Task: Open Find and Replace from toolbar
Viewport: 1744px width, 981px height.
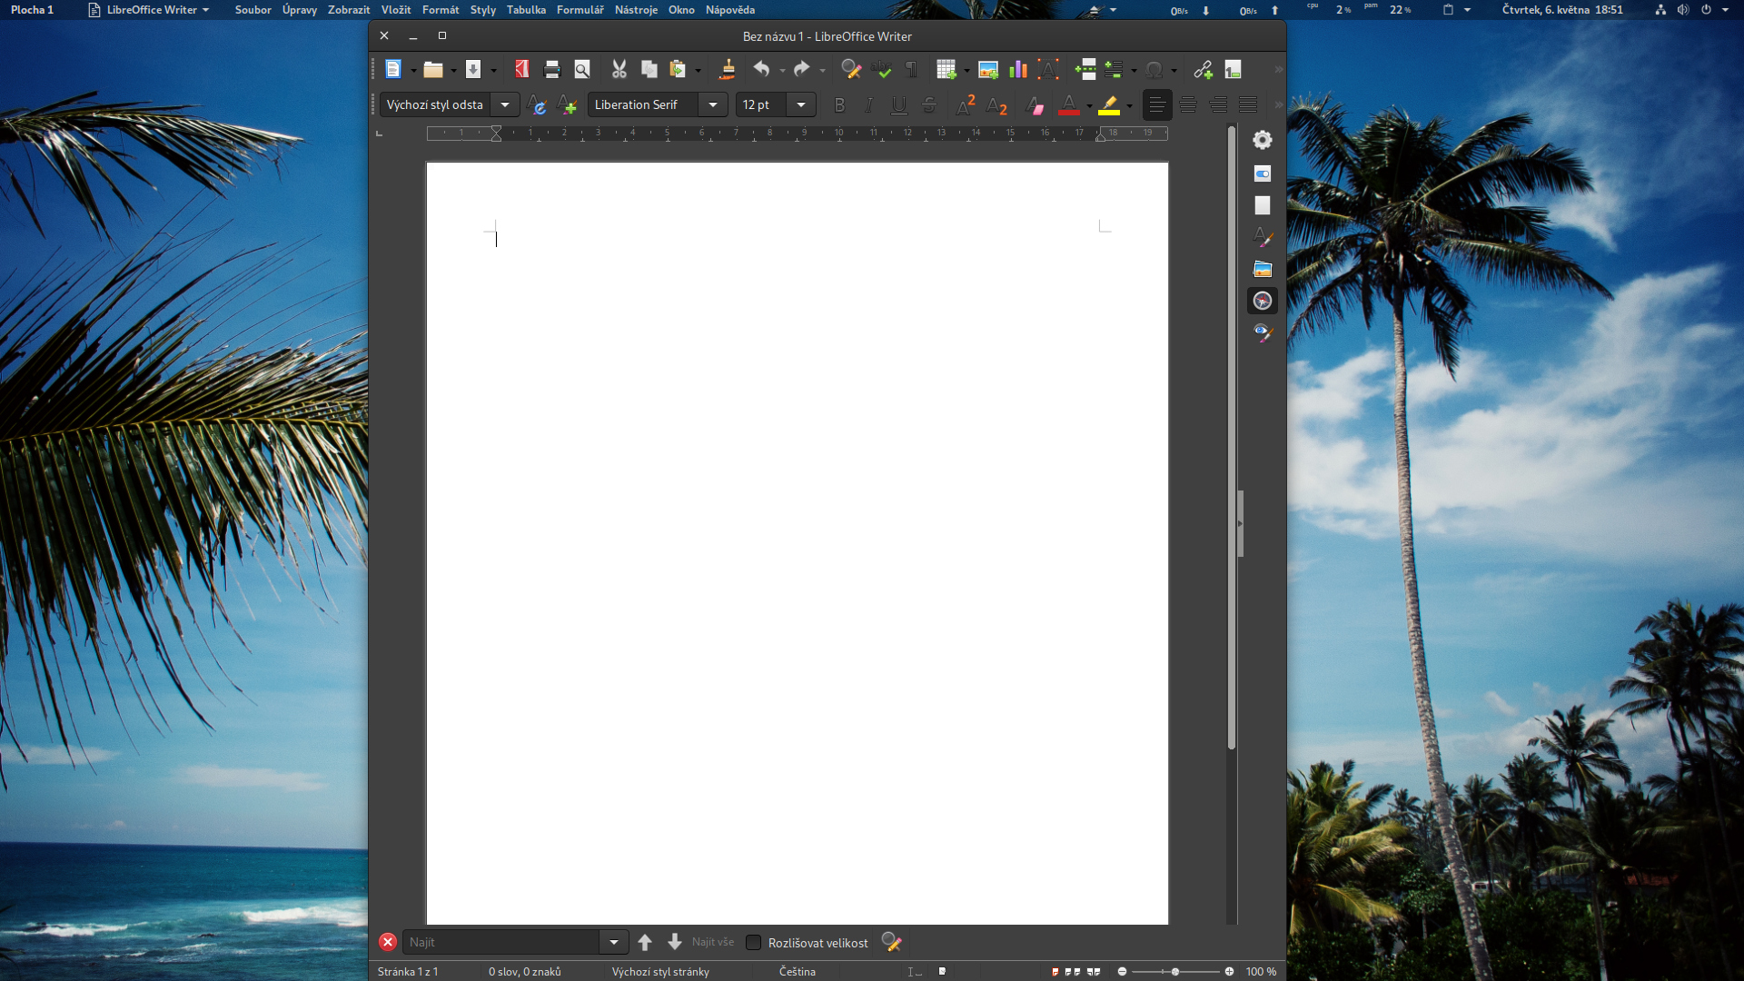Action: [851, 69]
